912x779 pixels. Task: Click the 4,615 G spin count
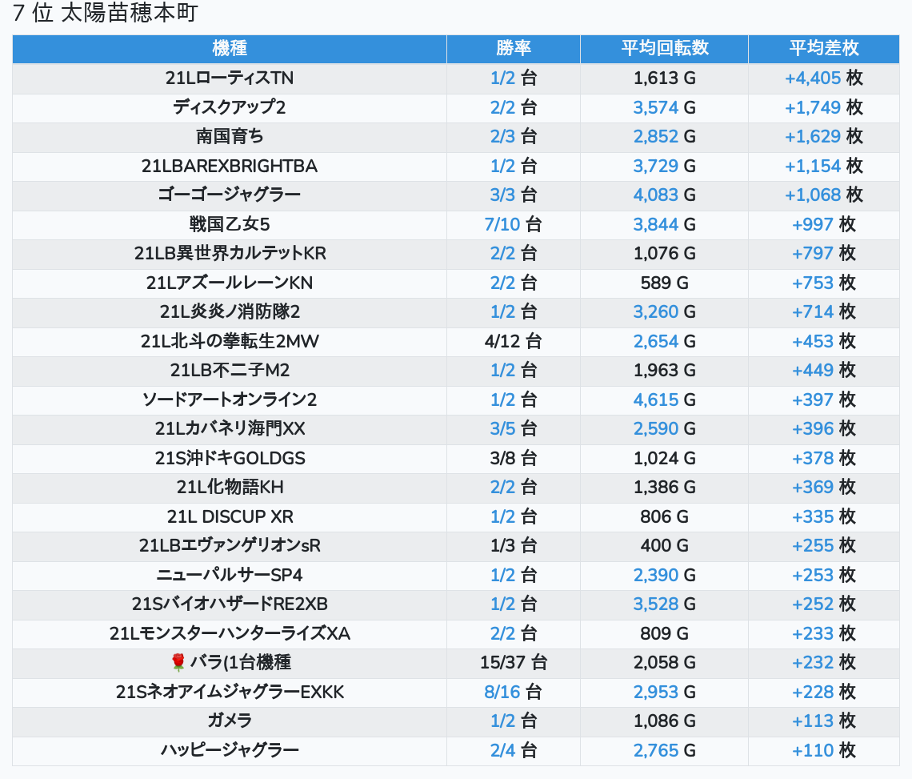664,400
